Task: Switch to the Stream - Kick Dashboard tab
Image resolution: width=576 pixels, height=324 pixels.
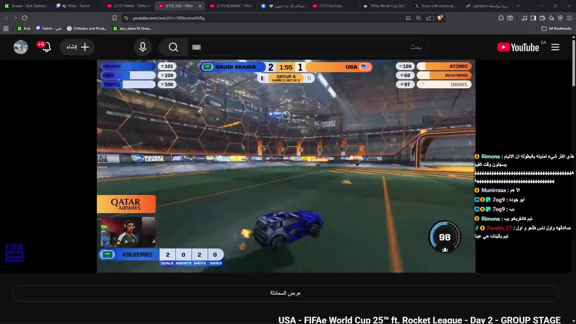Action: 26,6
